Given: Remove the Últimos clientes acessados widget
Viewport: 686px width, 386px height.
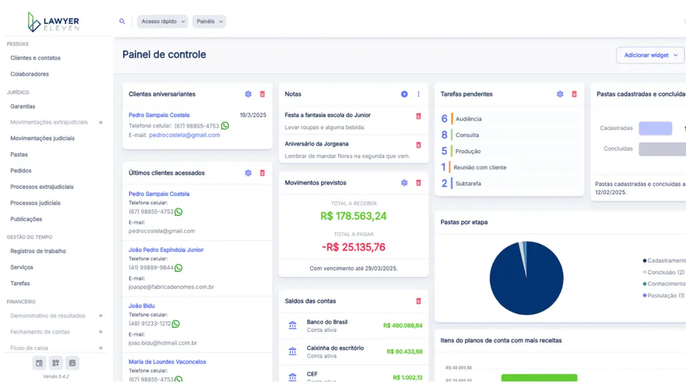Looking at the screenshot, I should tap(263, 173).
